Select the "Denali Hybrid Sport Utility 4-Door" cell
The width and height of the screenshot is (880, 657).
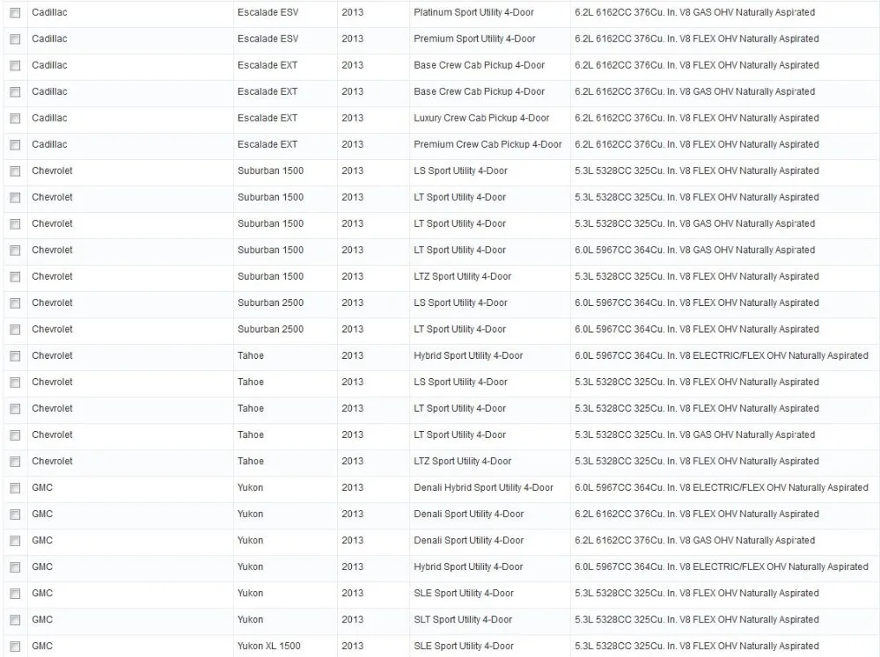coord(483,487)
